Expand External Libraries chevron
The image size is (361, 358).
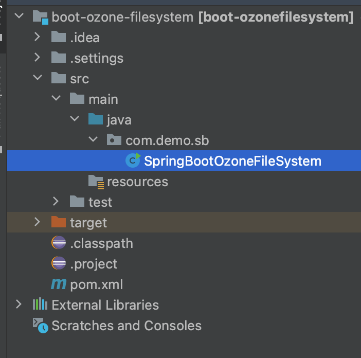pyautogui.click(x=19, y=305)
